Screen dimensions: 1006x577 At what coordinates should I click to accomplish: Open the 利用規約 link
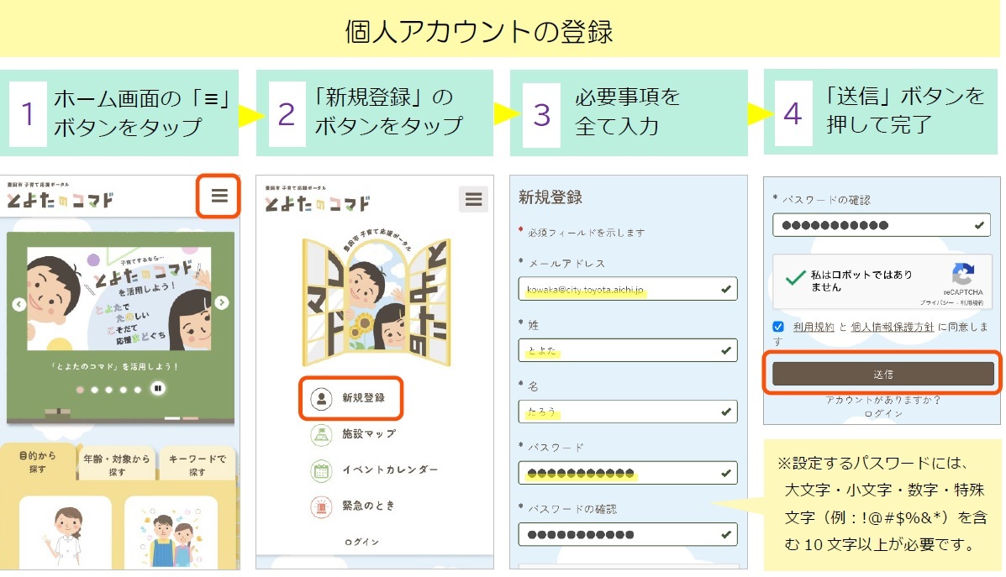814,326
